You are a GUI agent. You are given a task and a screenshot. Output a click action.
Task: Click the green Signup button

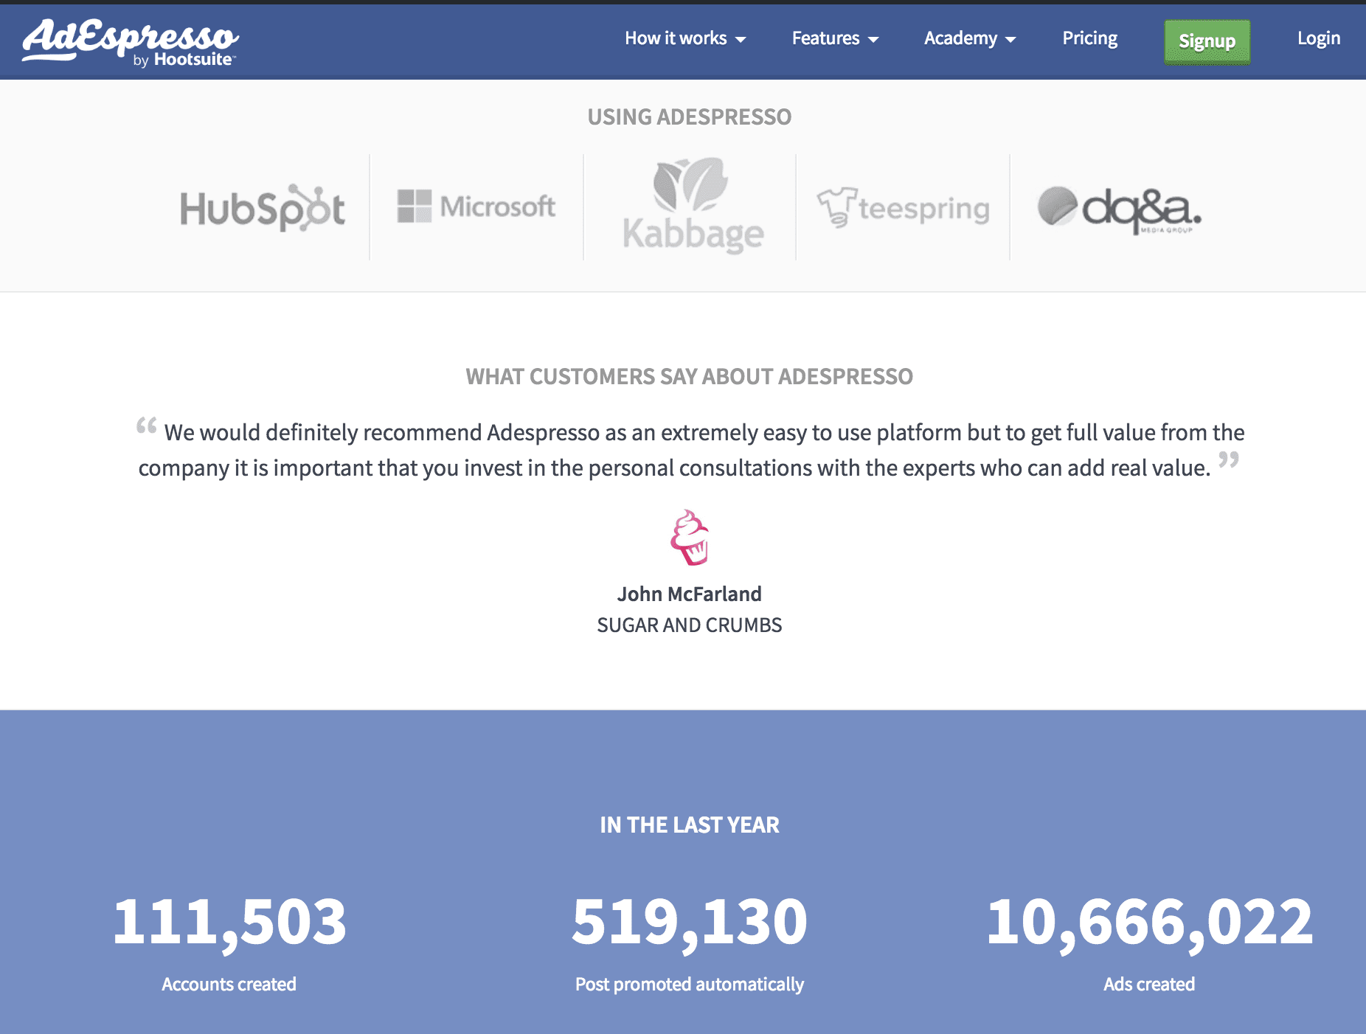pyautogui.click(x=1207, y=42)
